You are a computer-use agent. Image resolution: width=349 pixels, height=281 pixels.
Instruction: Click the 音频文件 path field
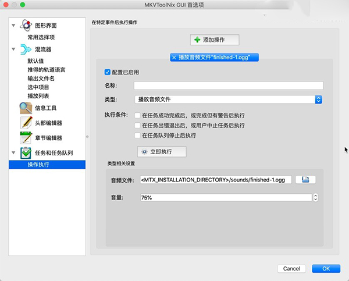tap(216, 180)
